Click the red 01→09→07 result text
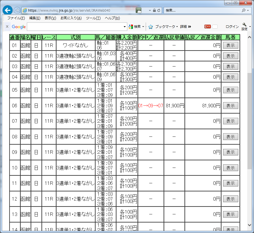Viewport: 254px width, 233px height. point(151,106)
